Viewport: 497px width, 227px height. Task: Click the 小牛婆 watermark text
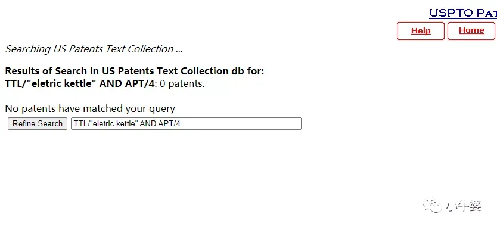coord(464,206)
